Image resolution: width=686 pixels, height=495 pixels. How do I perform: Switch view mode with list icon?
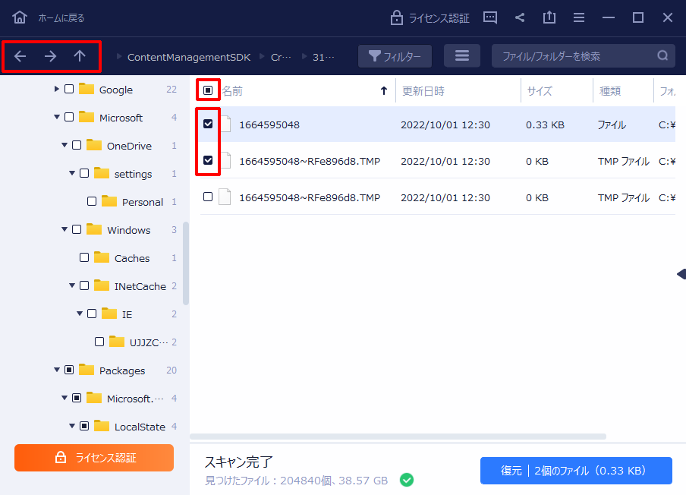[461, 55]
